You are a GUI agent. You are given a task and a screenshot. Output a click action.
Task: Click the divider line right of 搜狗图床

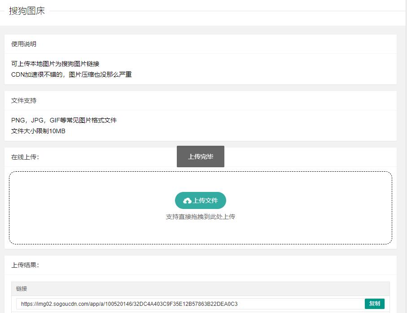pyautogui.click(x=224, y=11)
